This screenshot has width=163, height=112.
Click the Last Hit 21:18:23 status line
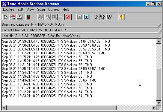point(81,36)
